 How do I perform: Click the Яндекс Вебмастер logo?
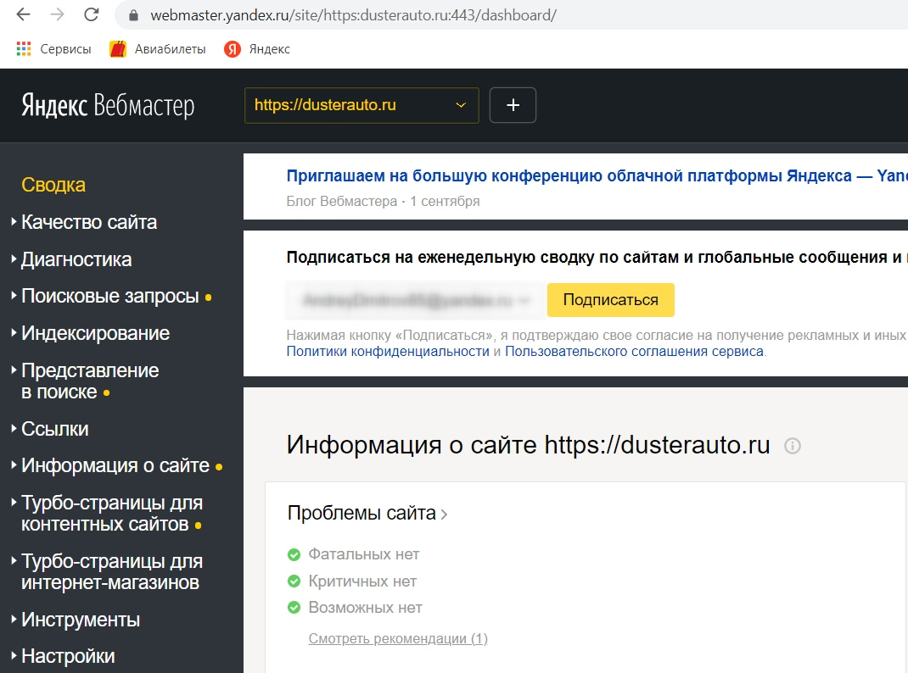pyautogui.click(x=109, y=105)
